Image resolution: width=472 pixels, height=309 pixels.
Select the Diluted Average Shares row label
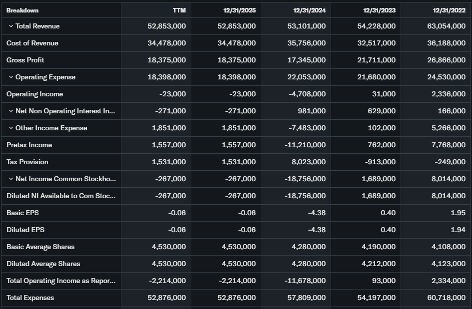(43, 264)
